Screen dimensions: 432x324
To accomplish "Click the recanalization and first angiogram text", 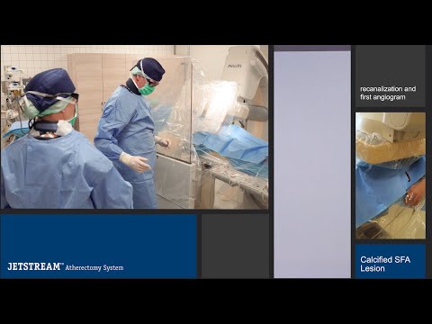I will [x=388, y=93].
